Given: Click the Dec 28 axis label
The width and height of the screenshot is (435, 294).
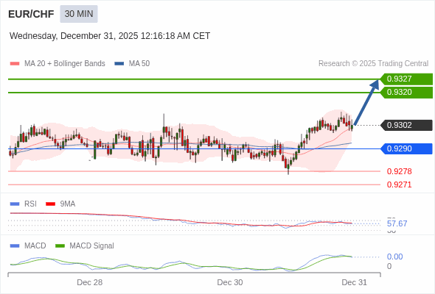Looking at the screenshot, I should click(90, 282).
